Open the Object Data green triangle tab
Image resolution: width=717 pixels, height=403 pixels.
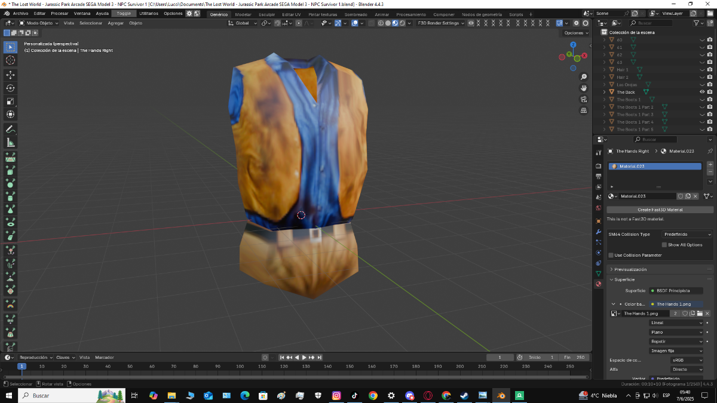pos(598,273)
